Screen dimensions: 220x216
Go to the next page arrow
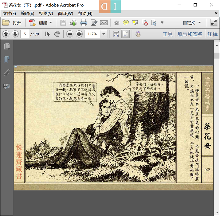coord(15,34)
